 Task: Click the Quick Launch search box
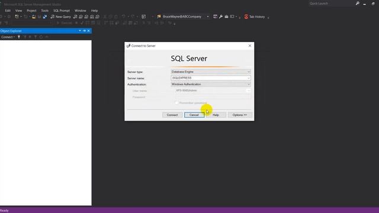[331, 4]
